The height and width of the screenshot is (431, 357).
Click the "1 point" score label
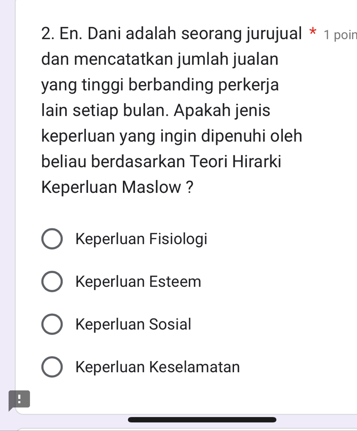pos(340,35)
